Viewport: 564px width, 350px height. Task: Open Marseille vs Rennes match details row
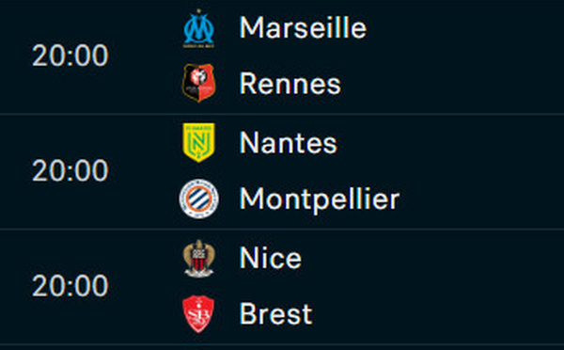click(x=282, y=56)
